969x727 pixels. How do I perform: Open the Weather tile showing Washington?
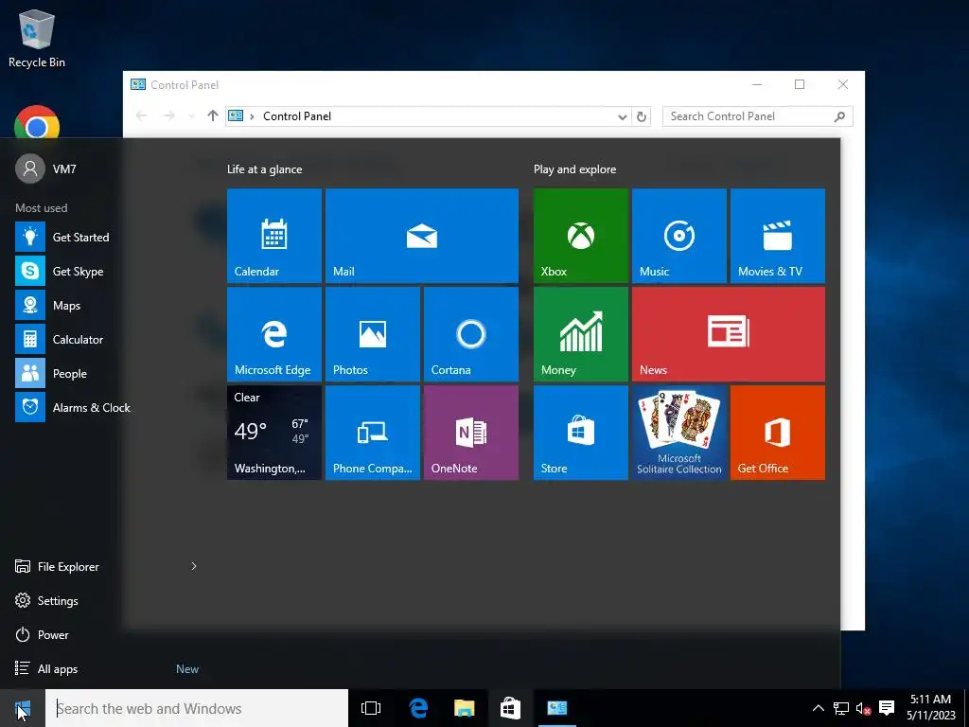pyautogui.click(x=273, y=432)
